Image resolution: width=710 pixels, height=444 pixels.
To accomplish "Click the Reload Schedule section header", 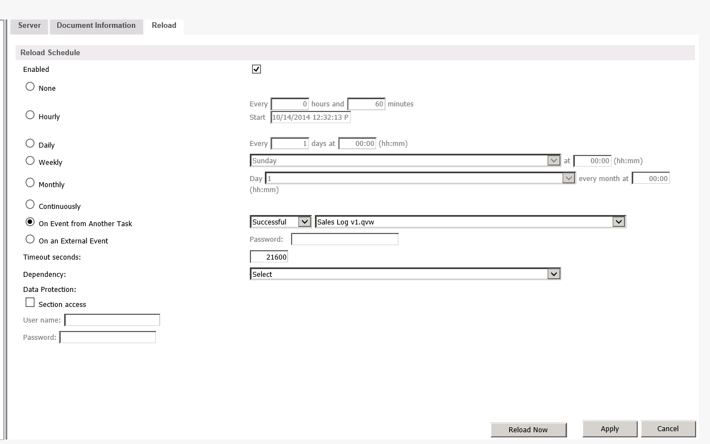I will point(355,52).
